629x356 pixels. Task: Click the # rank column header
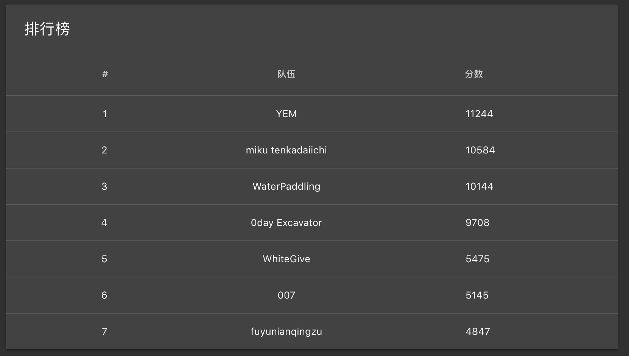pyautogui.click(x=105, y=74)
